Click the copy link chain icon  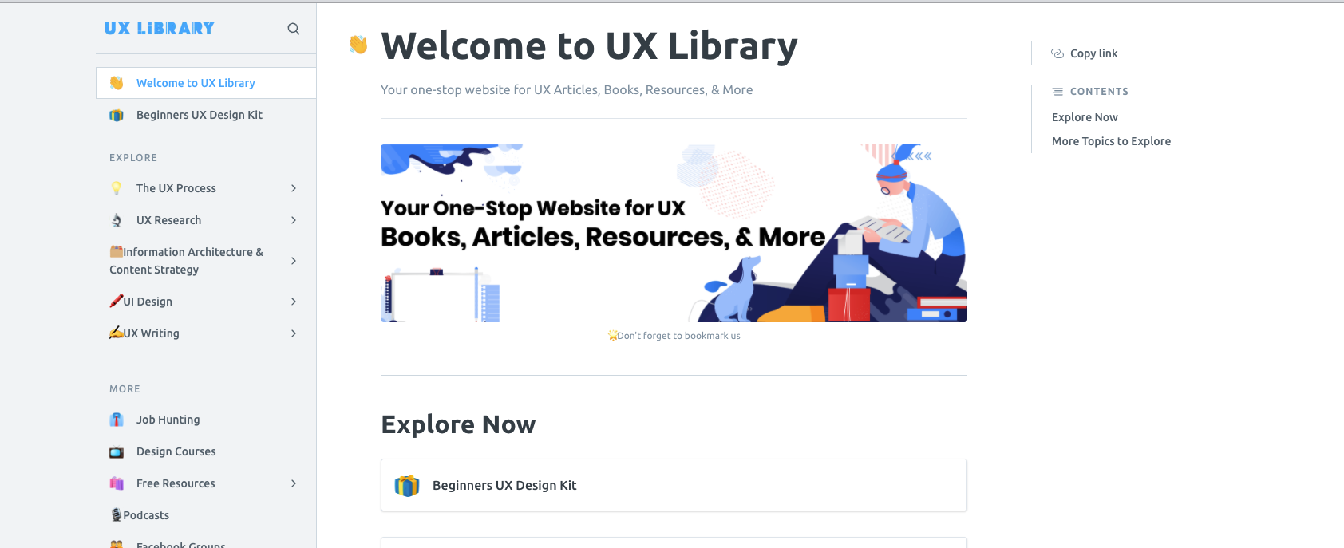tap(1057, 53)
